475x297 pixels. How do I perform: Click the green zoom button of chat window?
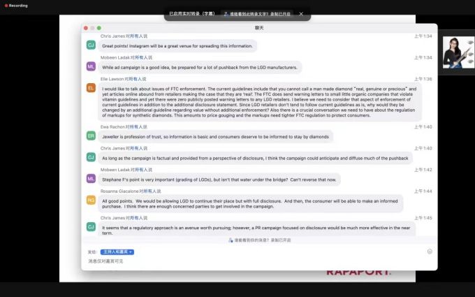coord(99,28)
